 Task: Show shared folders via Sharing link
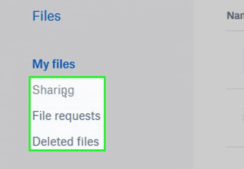tap(53, 90)
